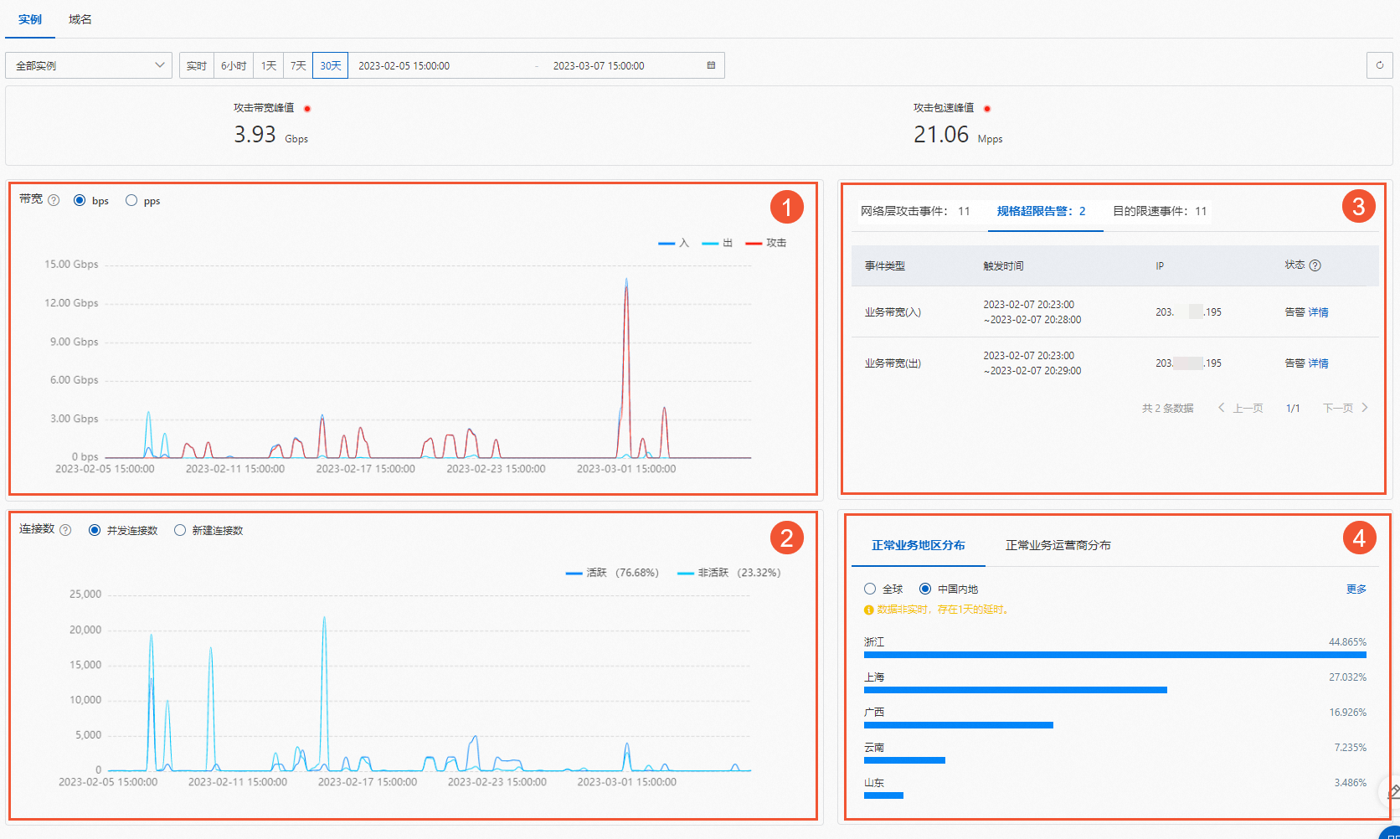Switch to the domain name tab
Image resolution: width=1400 pixels, height=839 pixels.
(80, 19)
